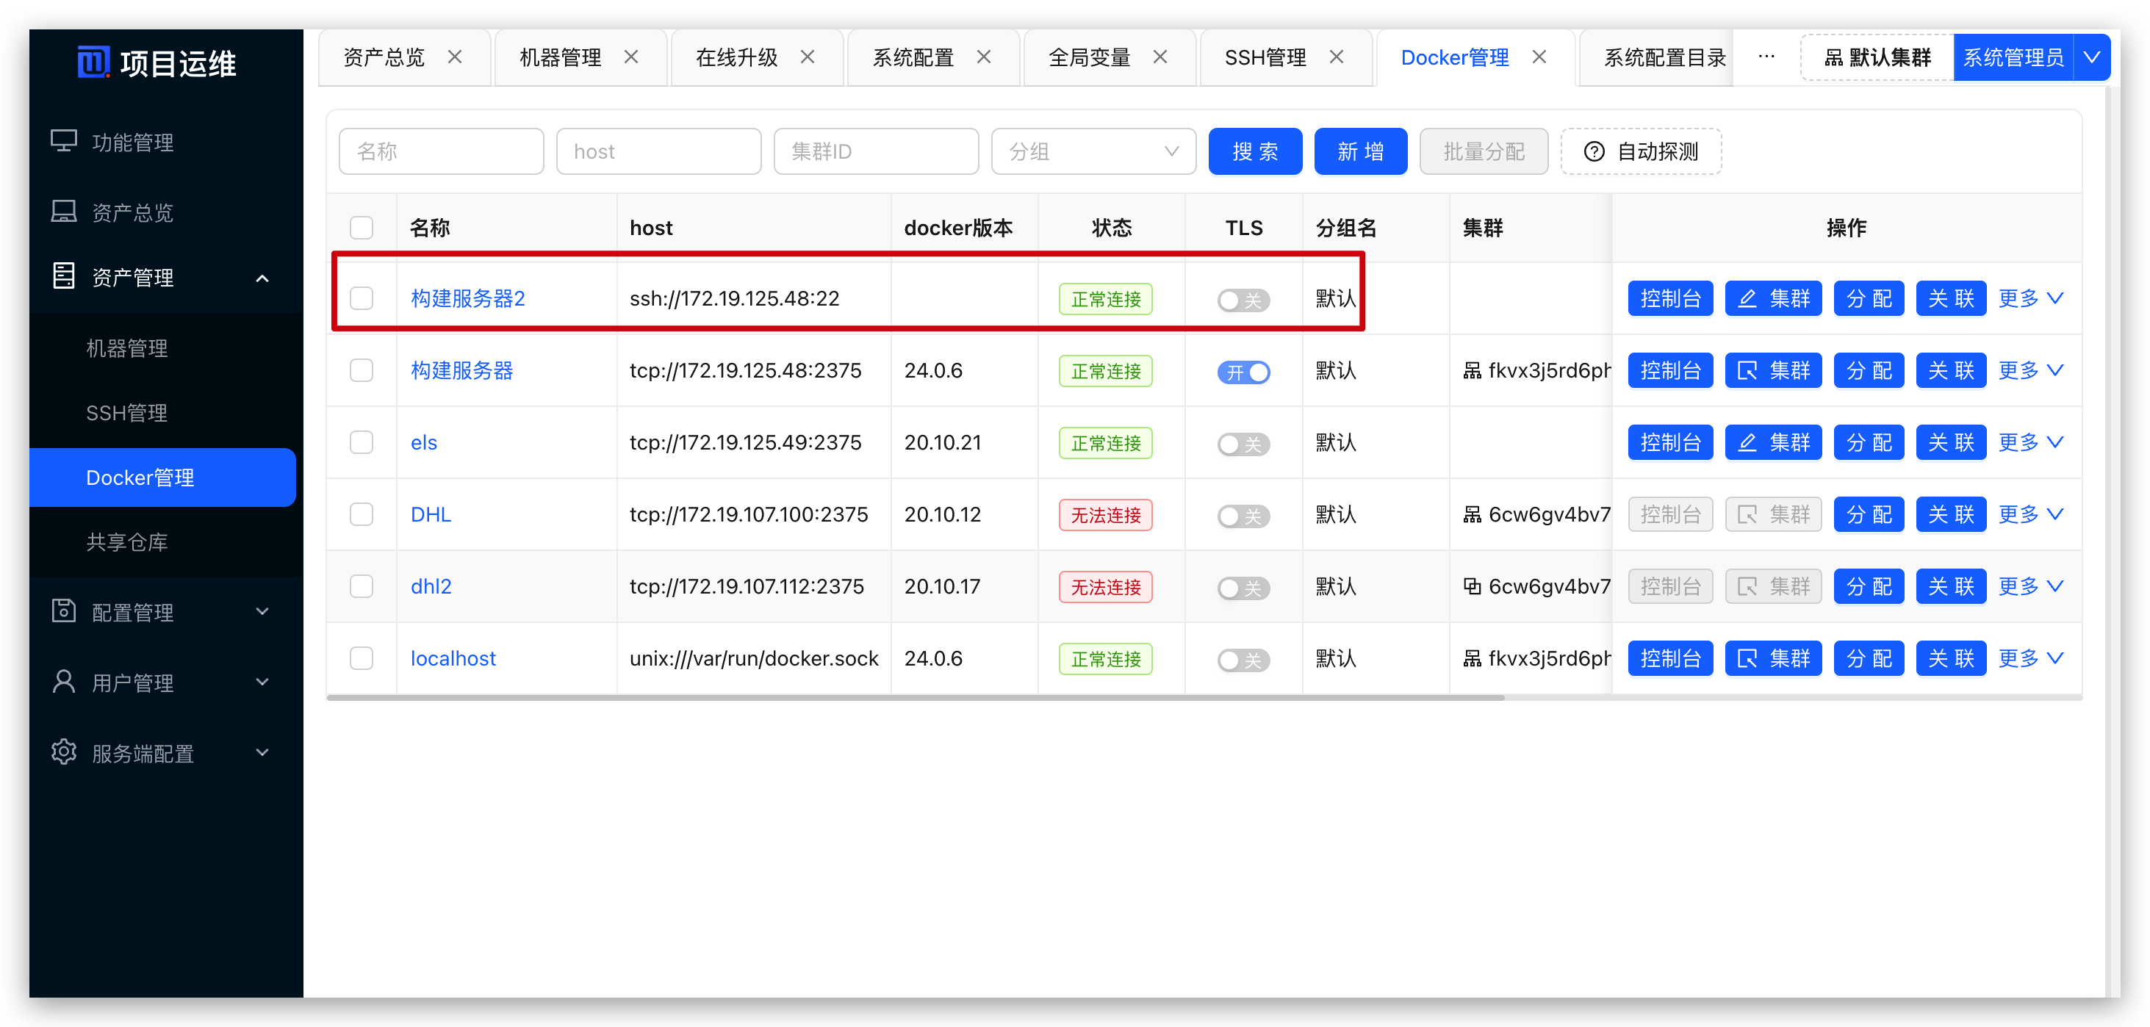Open the 构建服务器2 name link
This screenshot has height=1027, width=2150.
pos(467,299)
